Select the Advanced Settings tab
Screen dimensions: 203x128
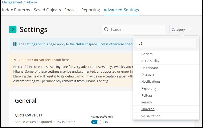pyautogui.click(x=121, y=10)
